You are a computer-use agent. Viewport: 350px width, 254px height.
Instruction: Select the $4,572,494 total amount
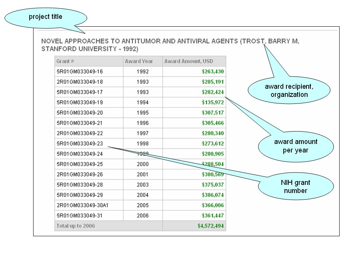point(210,226)
